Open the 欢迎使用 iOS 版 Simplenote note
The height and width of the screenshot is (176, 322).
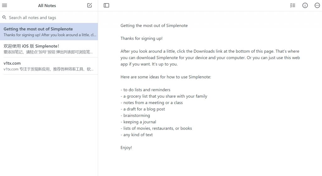tap(49, 49)
